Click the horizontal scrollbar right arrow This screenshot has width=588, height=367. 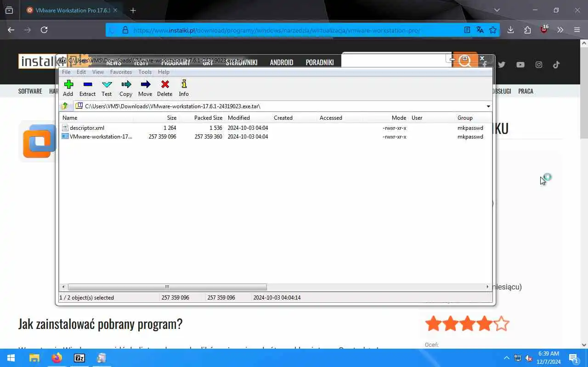tap(487, 287)
